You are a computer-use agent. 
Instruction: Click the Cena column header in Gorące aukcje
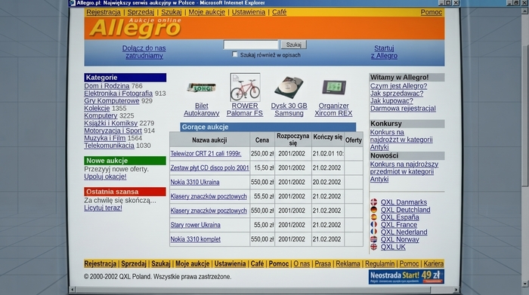click(262, 140)
